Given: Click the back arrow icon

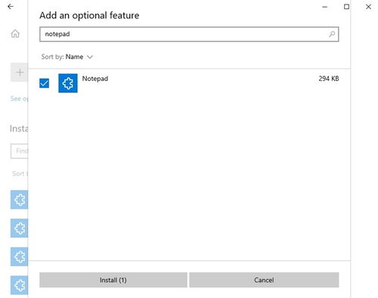Looking at the screenshot, I should (11, 7).
